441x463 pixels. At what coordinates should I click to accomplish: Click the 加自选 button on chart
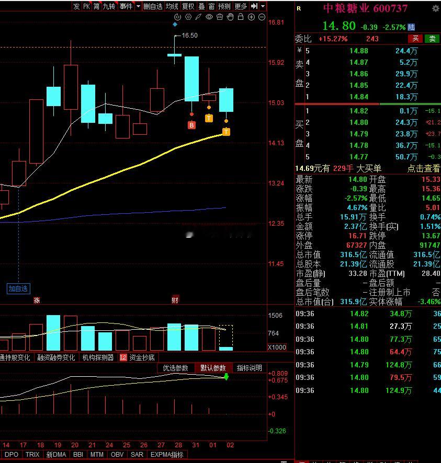[x=18, y=288]
